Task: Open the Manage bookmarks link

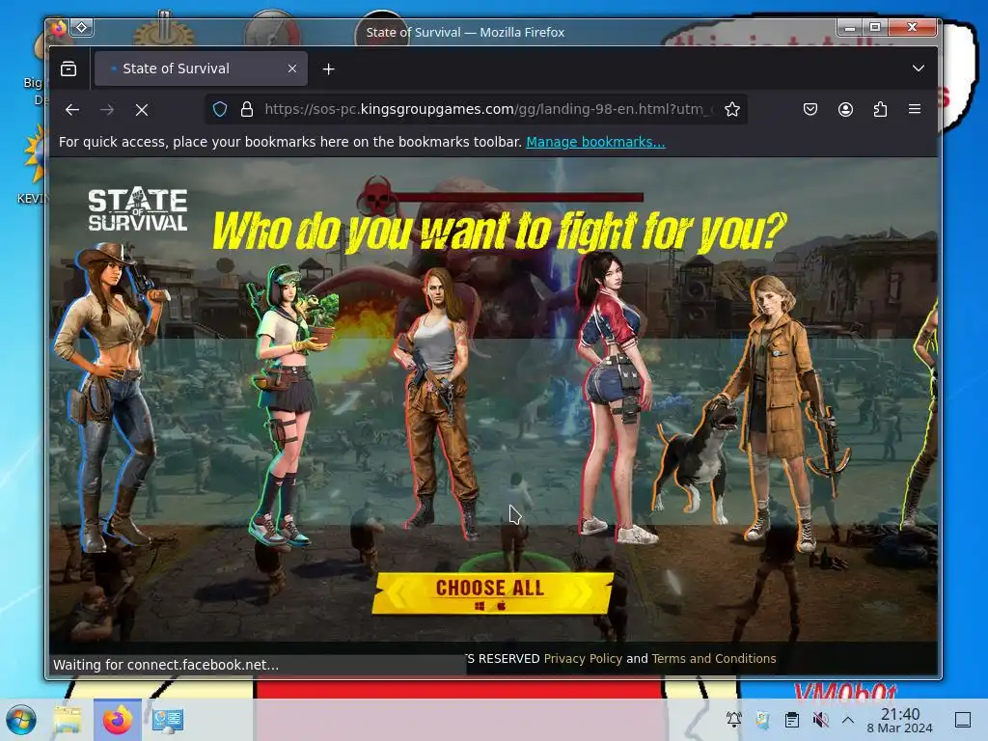Action: pos(595,142)
